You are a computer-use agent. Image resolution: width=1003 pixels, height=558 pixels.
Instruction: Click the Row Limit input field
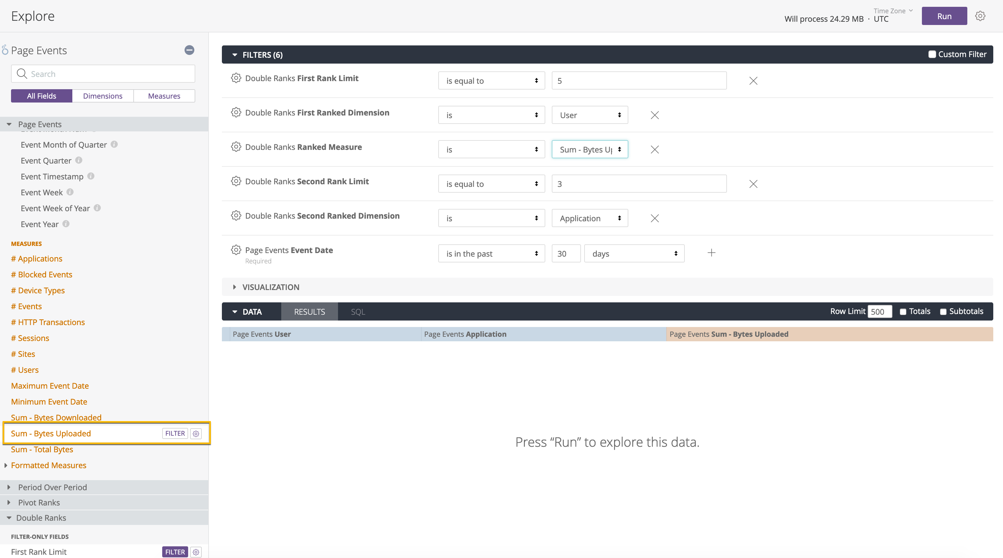pos(880,311)
